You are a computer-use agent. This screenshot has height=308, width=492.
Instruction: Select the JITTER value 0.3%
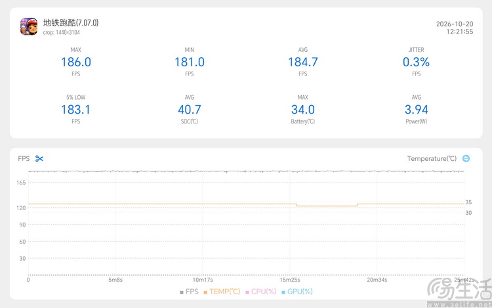pyautogui.click(x=416, y=62)
